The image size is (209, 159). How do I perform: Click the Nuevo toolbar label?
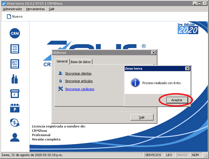pos(17,16)
